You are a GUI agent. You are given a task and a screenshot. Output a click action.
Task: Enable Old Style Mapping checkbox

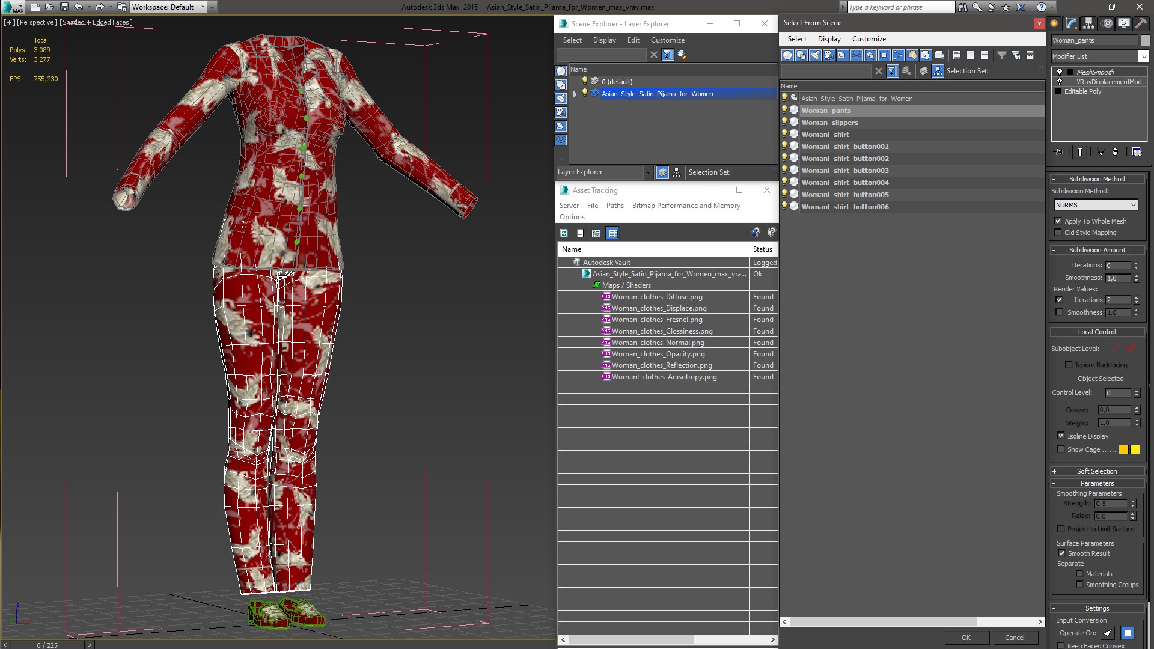click(1058, 233)
